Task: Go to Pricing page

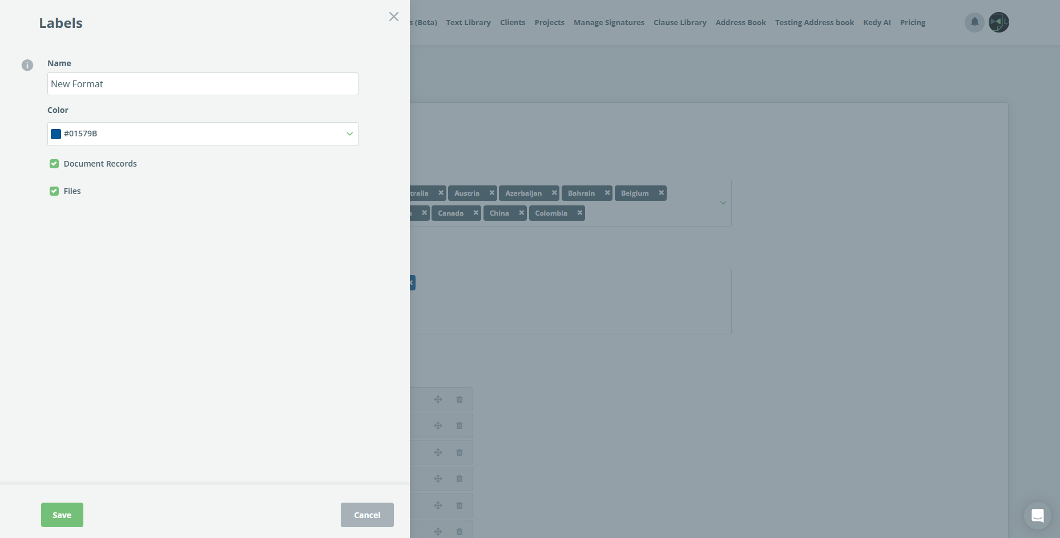Action: pyautogui.click(x=913, y=23)
